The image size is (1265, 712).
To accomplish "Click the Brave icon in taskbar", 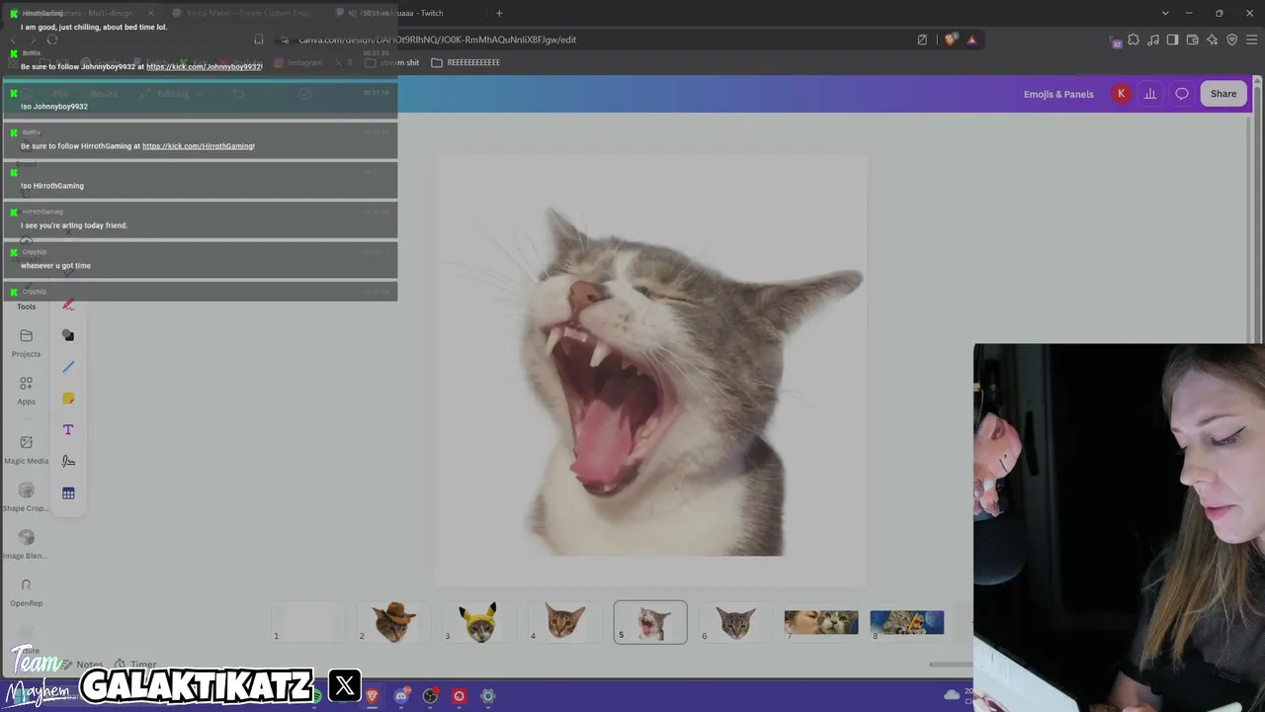I will pyautogui.click(x=373, y=696).
